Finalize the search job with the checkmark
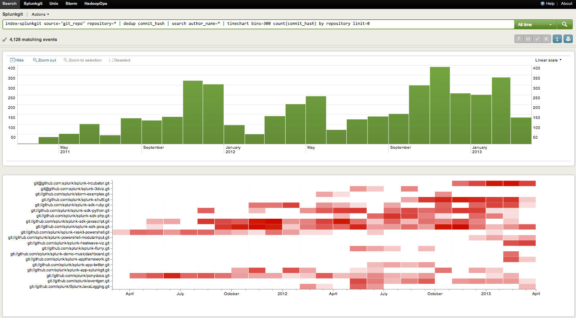576x318 pixels. coord(537,39)
